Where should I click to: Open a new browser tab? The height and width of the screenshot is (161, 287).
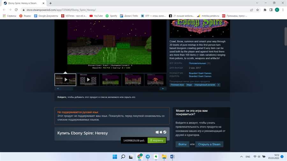[50, 3]
